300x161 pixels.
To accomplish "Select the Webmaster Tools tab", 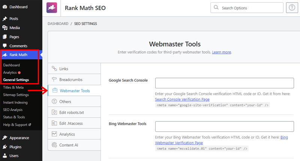I will point(74,91).
